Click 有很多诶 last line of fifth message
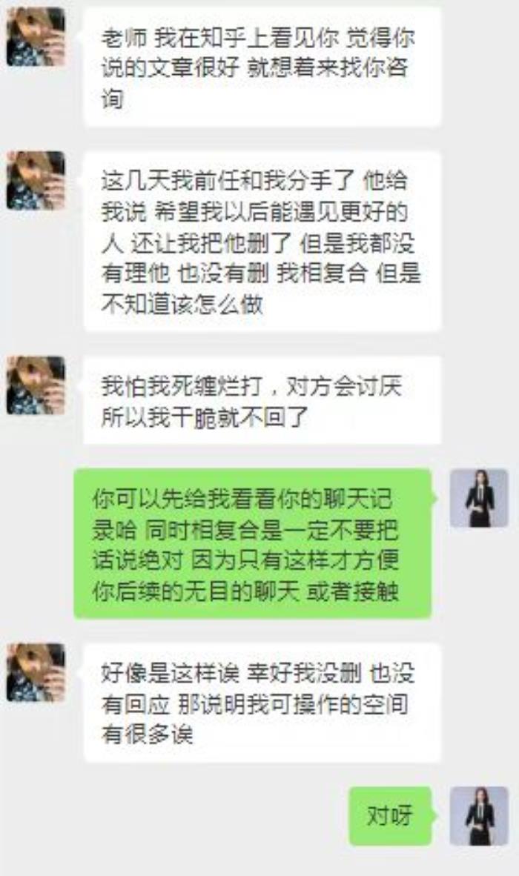This screenshot has height=876, width=519. [x=148, y=734]
